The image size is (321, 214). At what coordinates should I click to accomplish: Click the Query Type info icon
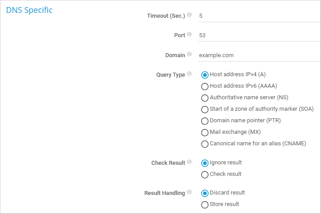coord(190,74)
